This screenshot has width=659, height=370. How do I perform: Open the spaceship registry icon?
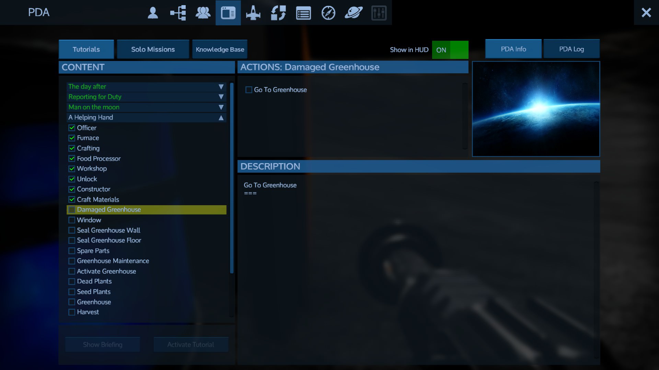click(x=253, y=13)
